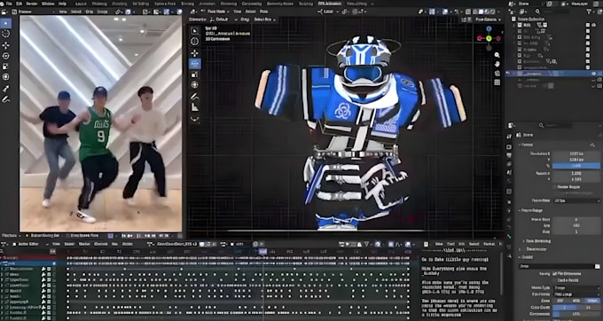The height and width of the screenshot is (321, 603).
Task: Click the outliner search magnifier icon
Action: [x=537, y=12]
